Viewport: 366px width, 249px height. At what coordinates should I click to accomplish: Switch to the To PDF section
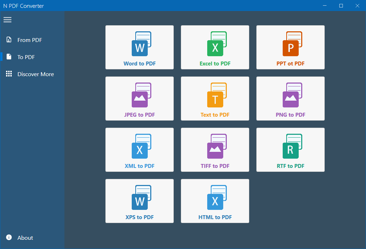(x=32, y=57)
